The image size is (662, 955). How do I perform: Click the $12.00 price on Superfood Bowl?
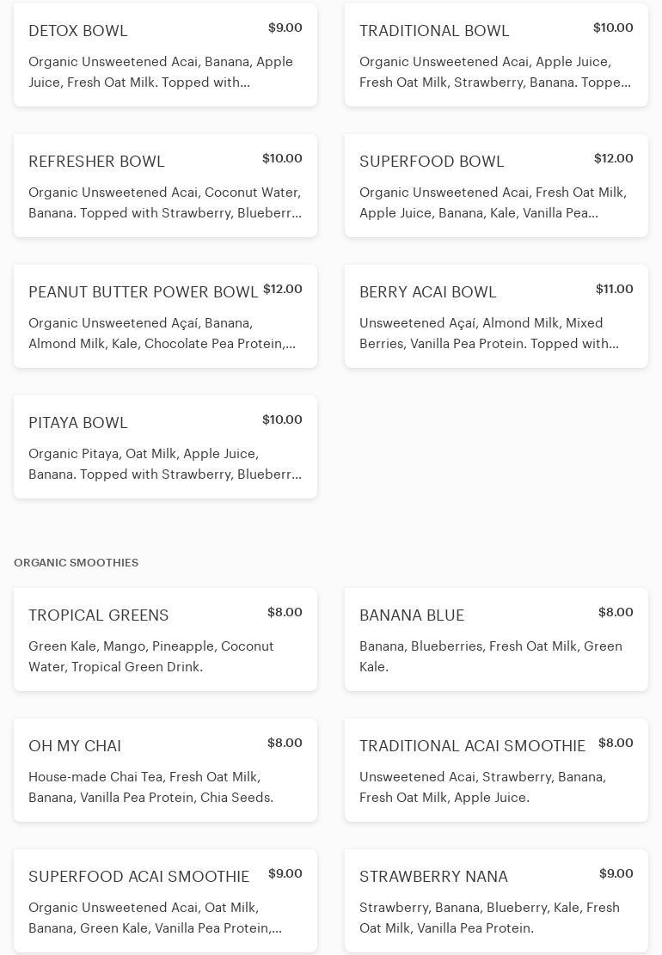click(613, 158)
